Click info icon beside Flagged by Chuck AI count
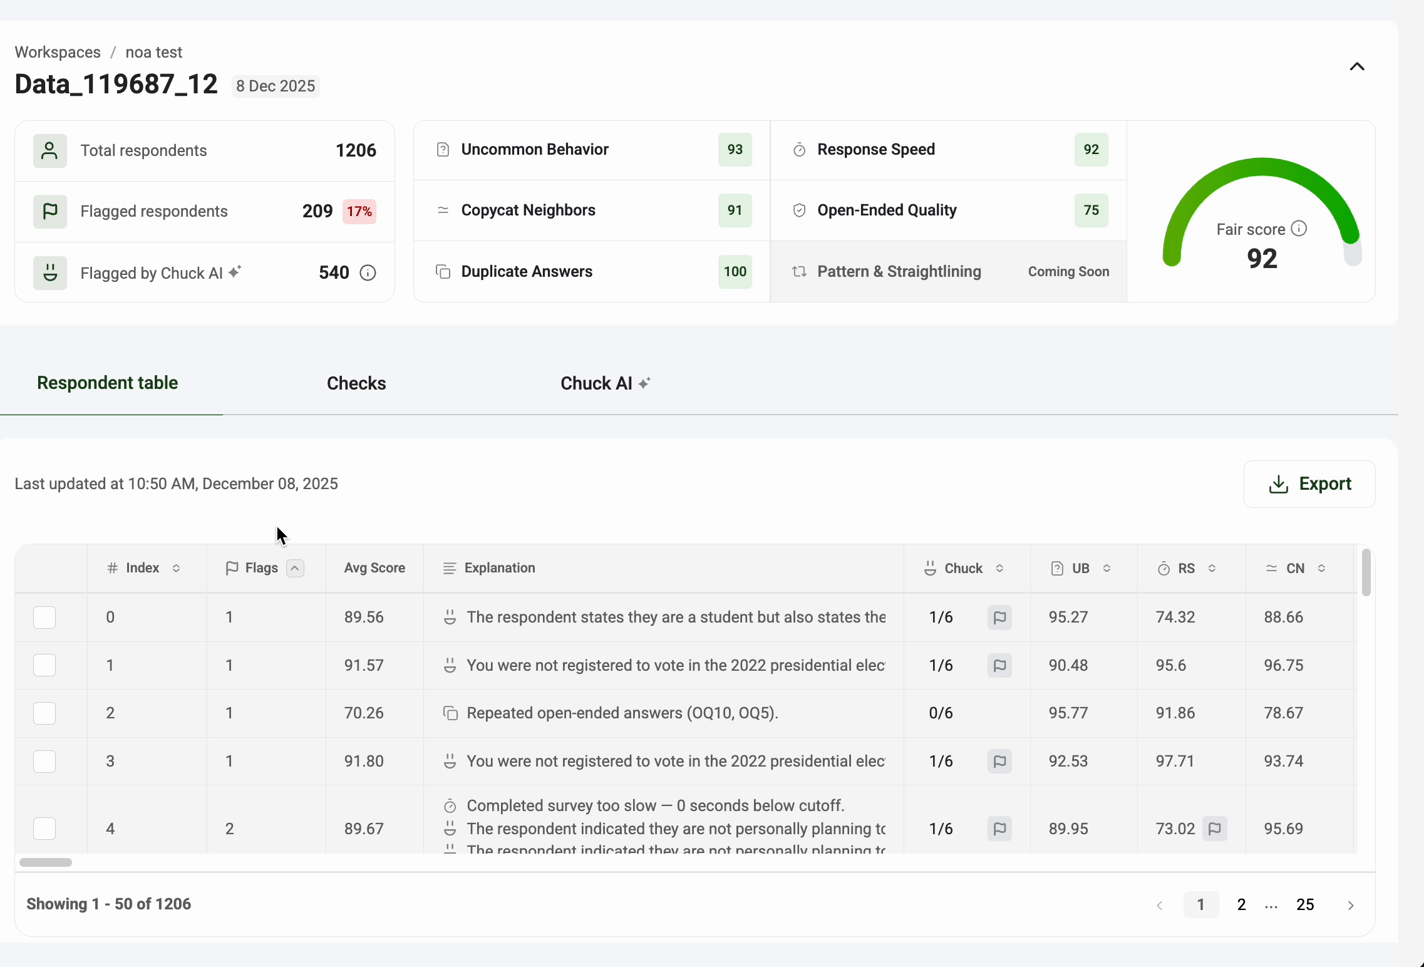Screen dimensions: 1424x967 [x=368, y=273]
